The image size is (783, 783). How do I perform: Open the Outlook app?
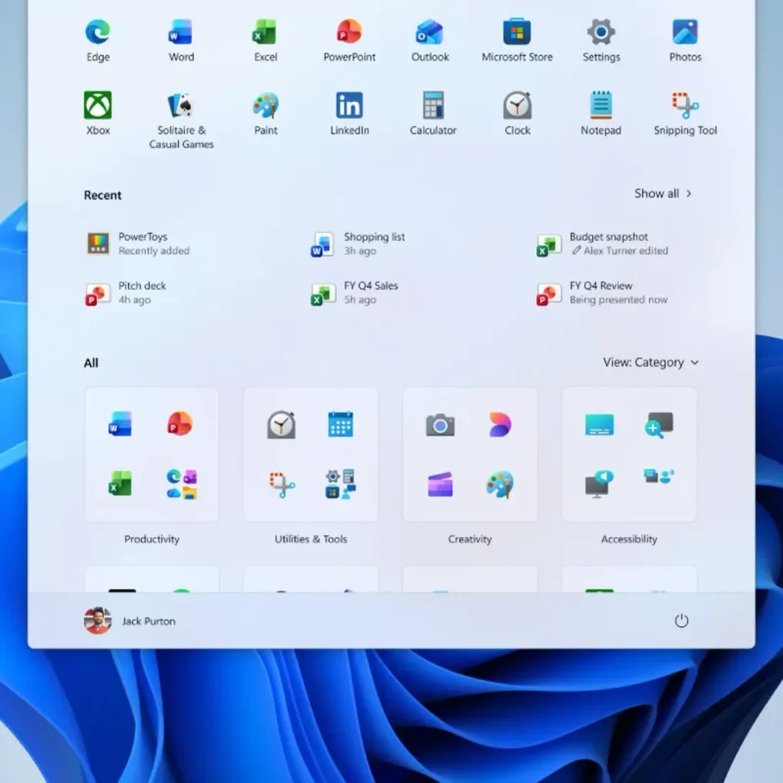[x=430, y=40]
